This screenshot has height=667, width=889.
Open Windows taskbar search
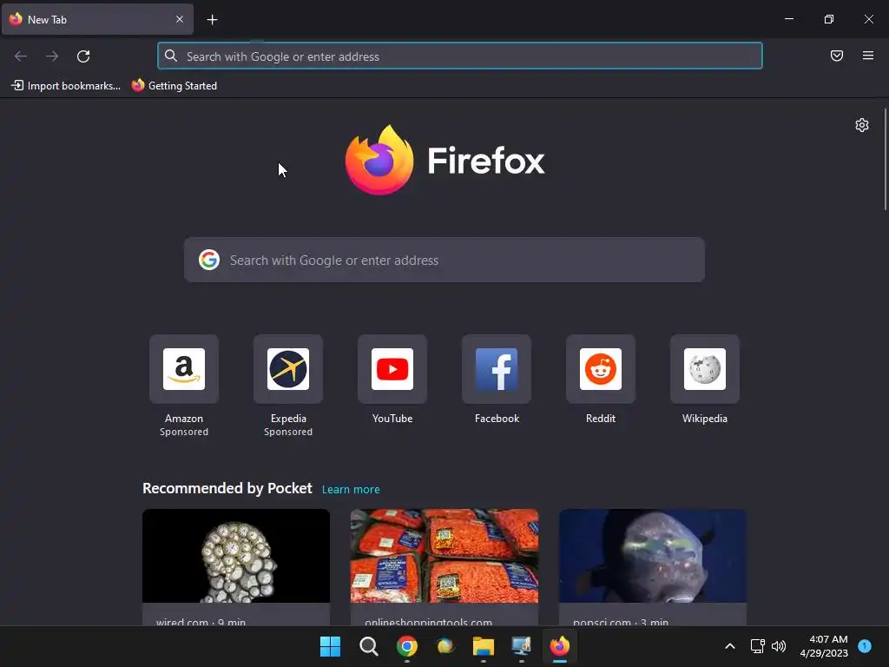(368, 646)
